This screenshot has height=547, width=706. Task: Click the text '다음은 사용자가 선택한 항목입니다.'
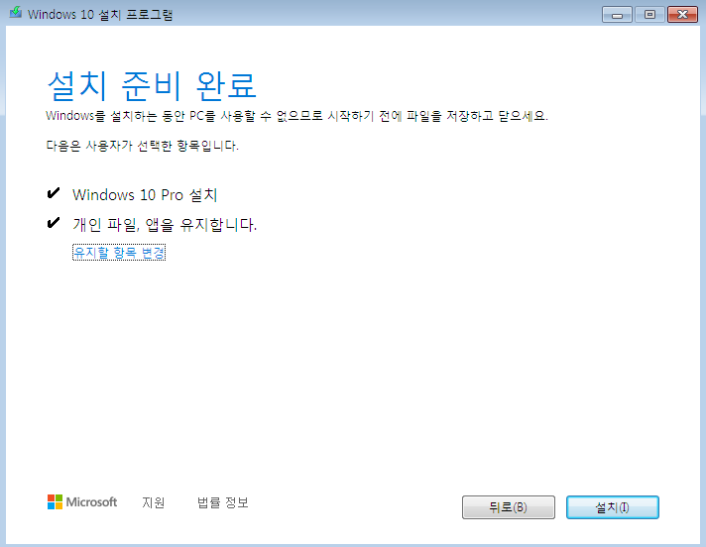pyautogui.click(x=142, y=146)
